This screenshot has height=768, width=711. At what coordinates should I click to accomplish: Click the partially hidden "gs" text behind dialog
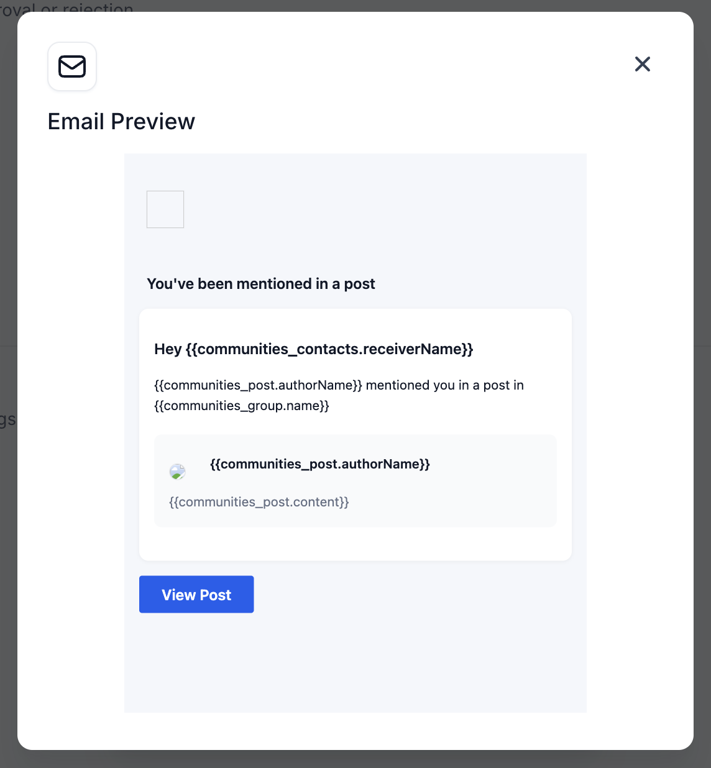pyautogui.click(x=7, y=419)
